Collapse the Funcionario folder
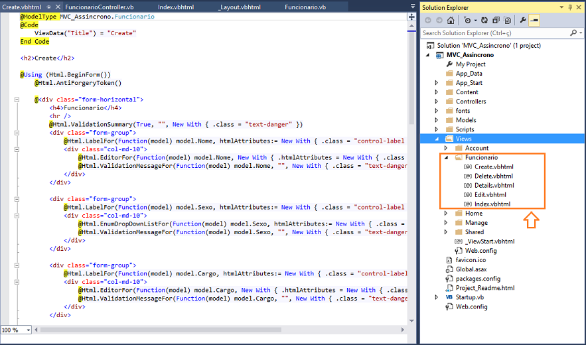The image size is (586, 345). (x=446, y=157)
